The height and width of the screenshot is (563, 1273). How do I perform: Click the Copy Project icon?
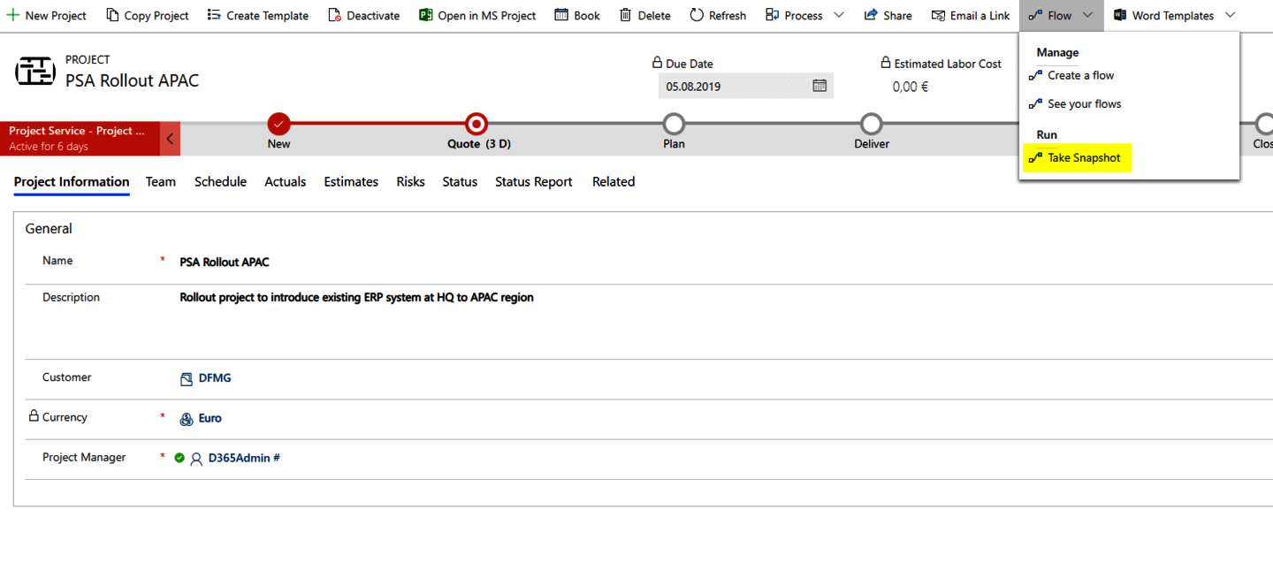[112, 15]
